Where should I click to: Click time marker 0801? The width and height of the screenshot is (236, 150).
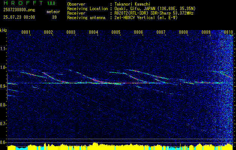click(26, 32)
